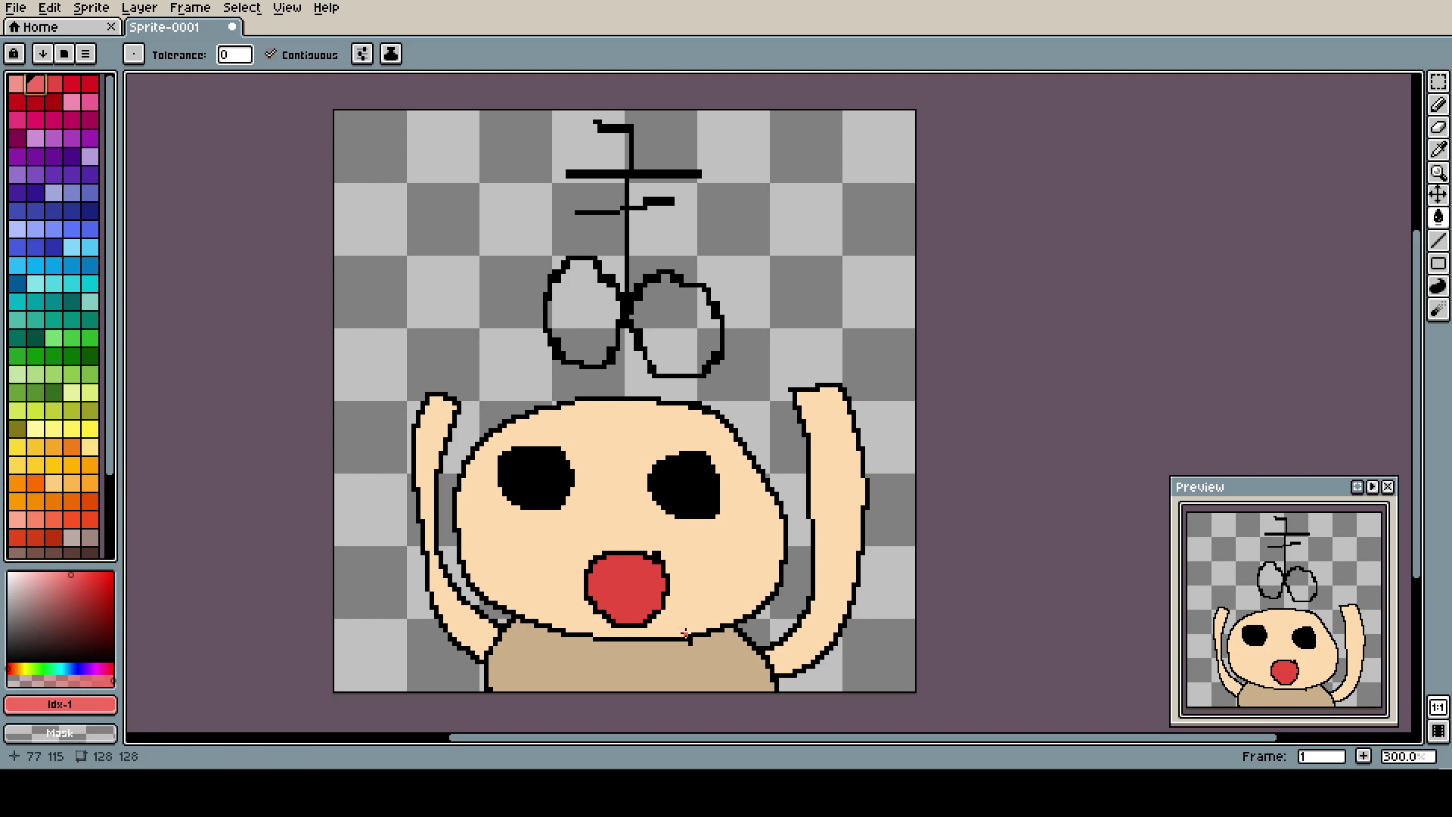
Task: Select the first light pink palette swatch
Action: (x=17, y=83)
